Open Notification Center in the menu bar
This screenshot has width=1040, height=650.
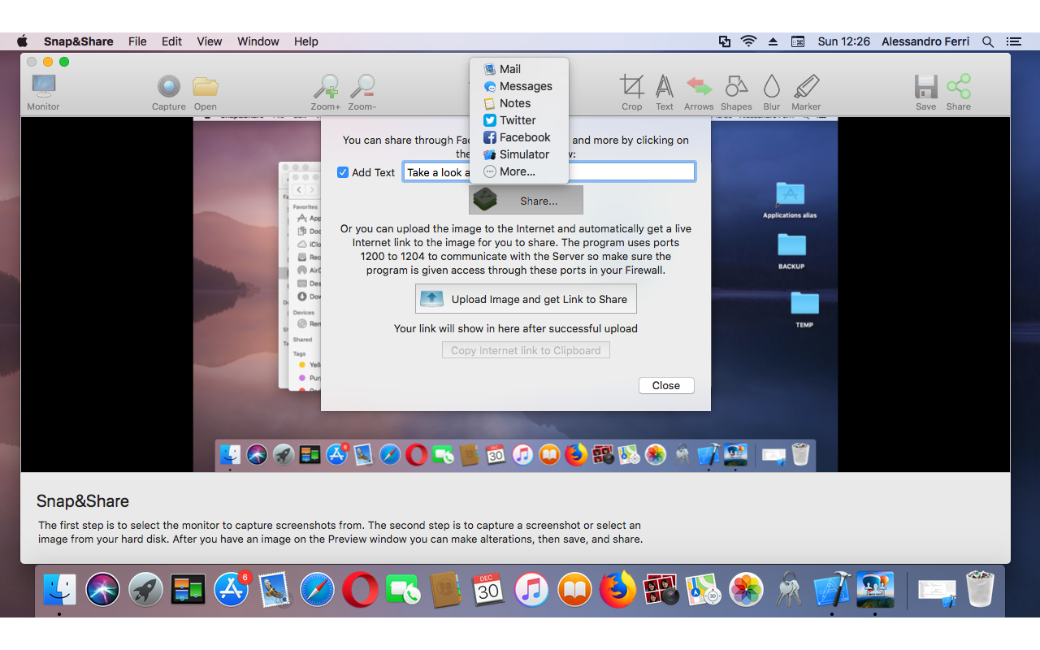(1014, 41)
